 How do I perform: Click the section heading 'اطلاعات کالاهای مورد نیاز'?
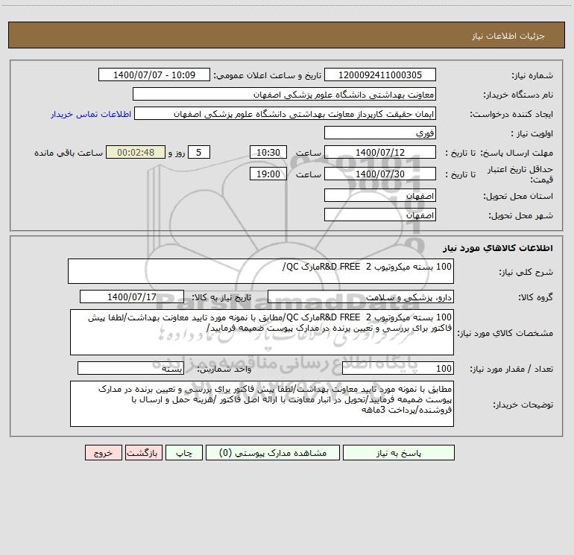(x=498, y=248)
